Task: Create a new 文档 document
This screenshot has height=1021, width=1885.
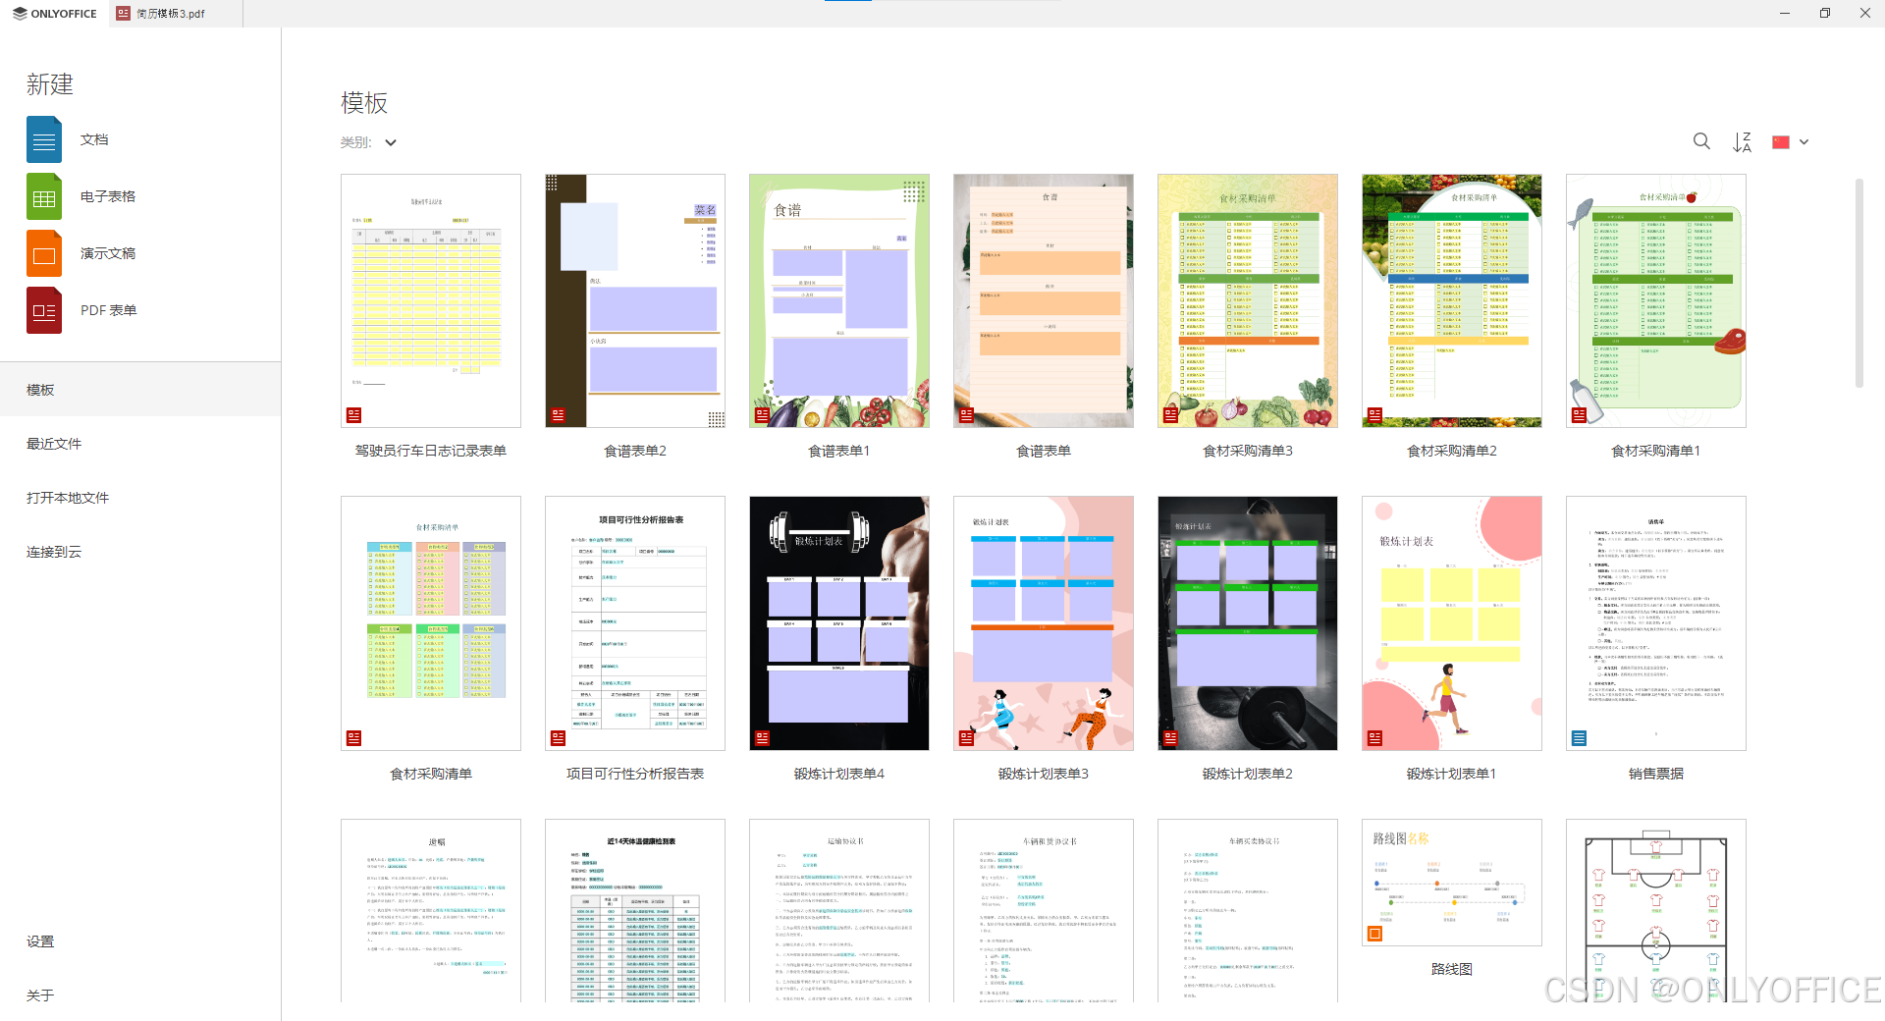Action: click(69, 139)
